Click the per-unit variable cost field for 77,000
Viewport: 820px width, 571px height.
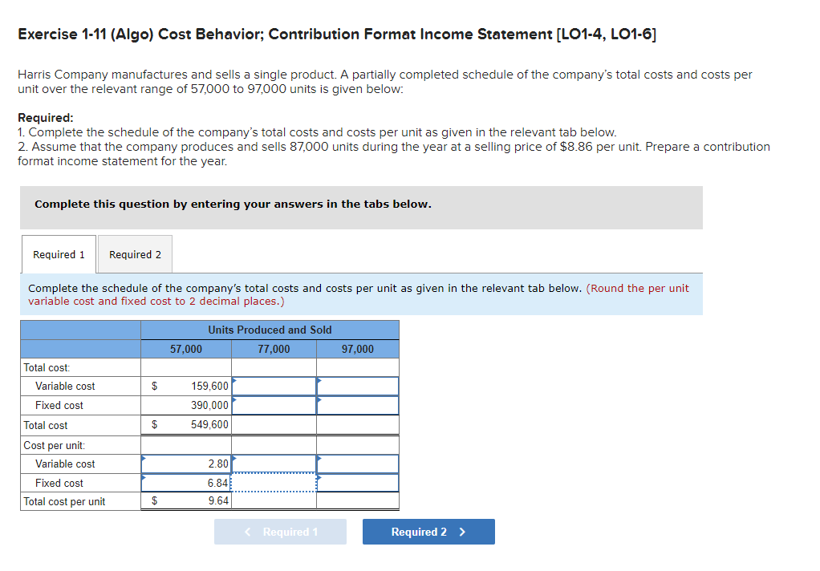[x=273, y=464]
